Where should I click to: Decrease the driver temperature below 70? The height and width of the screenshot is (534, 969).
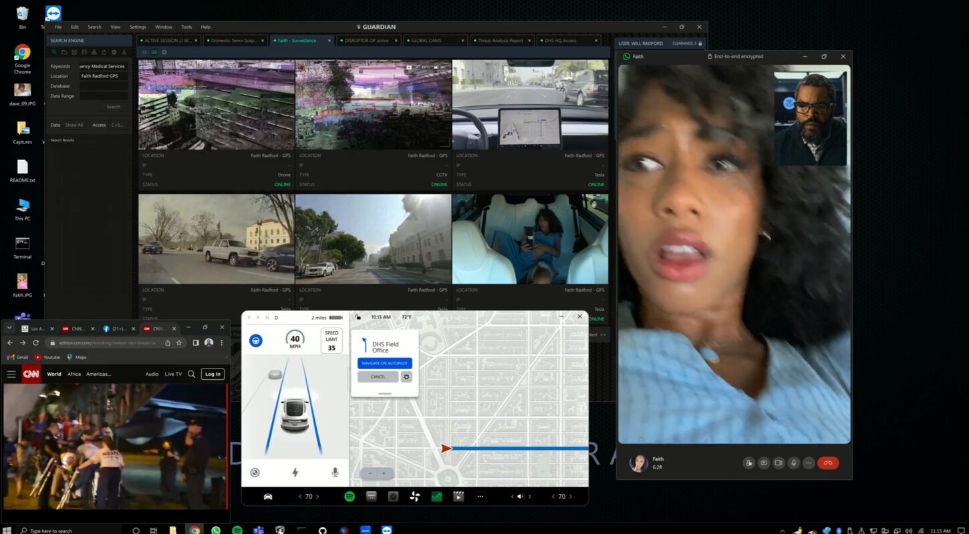pos(301,496)
